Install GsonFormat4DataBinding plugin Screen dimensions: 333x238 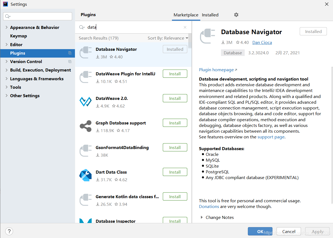click(175, 147)
